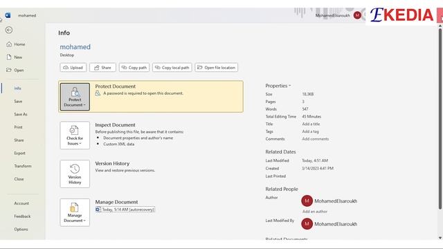Click the Home house icon
The image size is (443, 249).
[9, 44]
